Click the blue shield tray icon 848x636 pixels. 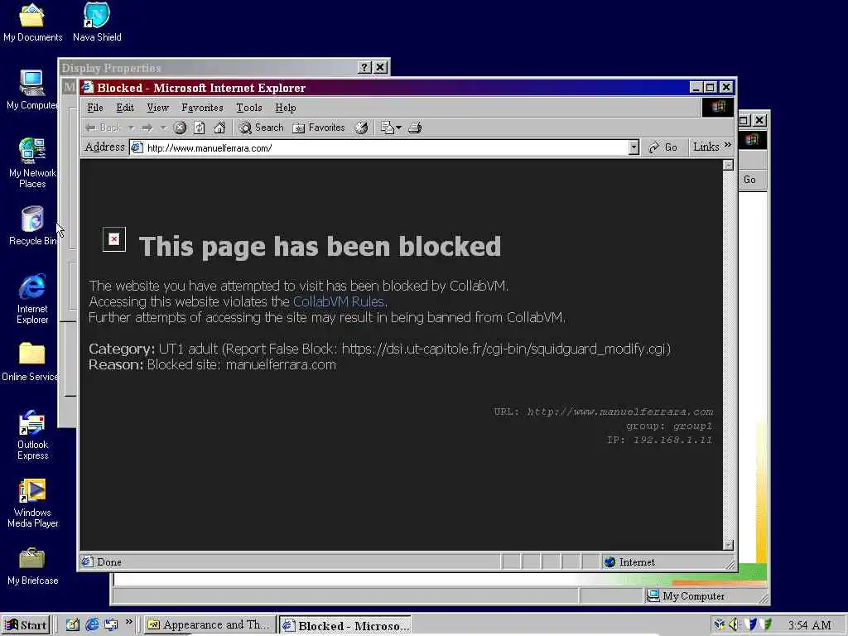750,624
